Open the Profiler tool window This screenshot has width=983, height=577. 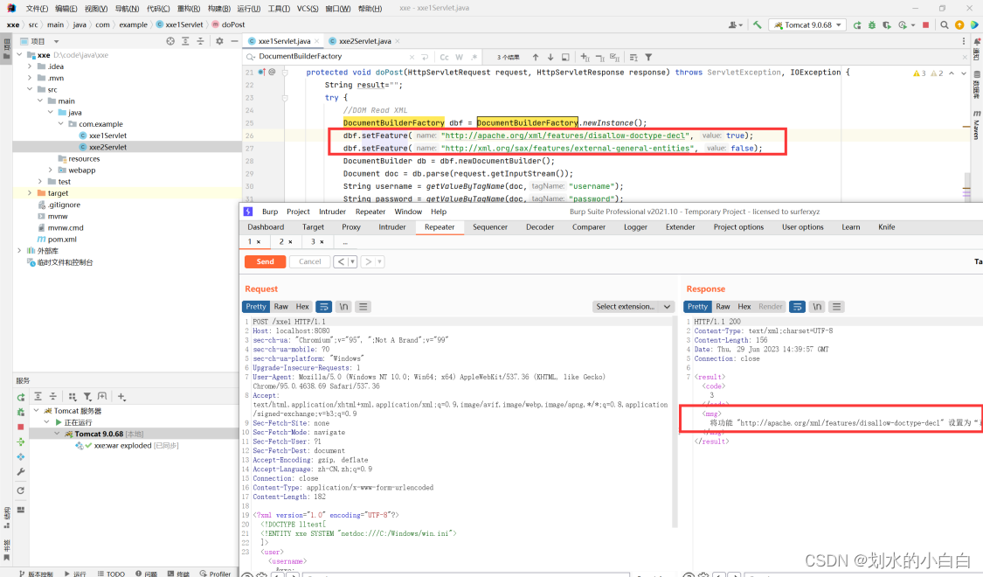click(x=215, y=574)
